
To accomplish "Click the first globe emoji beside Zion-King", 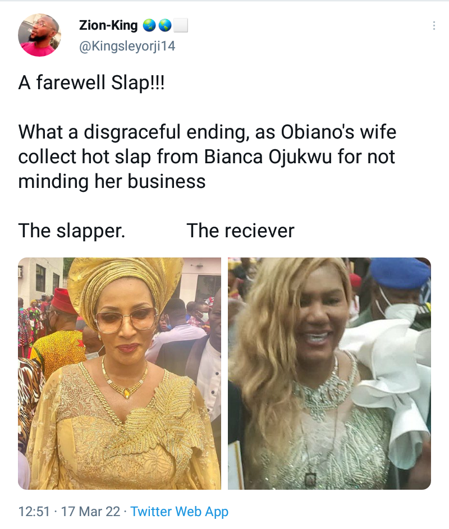I will click(149, 25).
